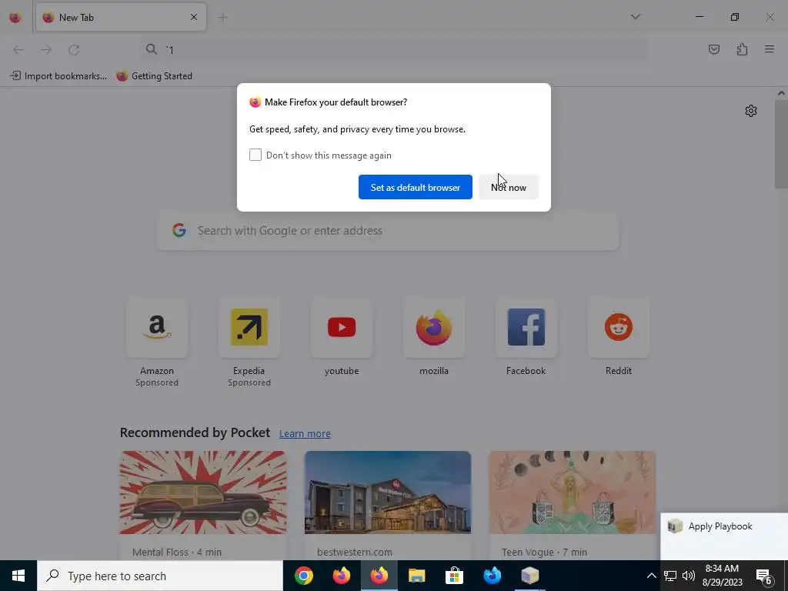Open Import bookmarks bookmark item
The height and width of the screenshot is (591, 788).
[58, 76]
